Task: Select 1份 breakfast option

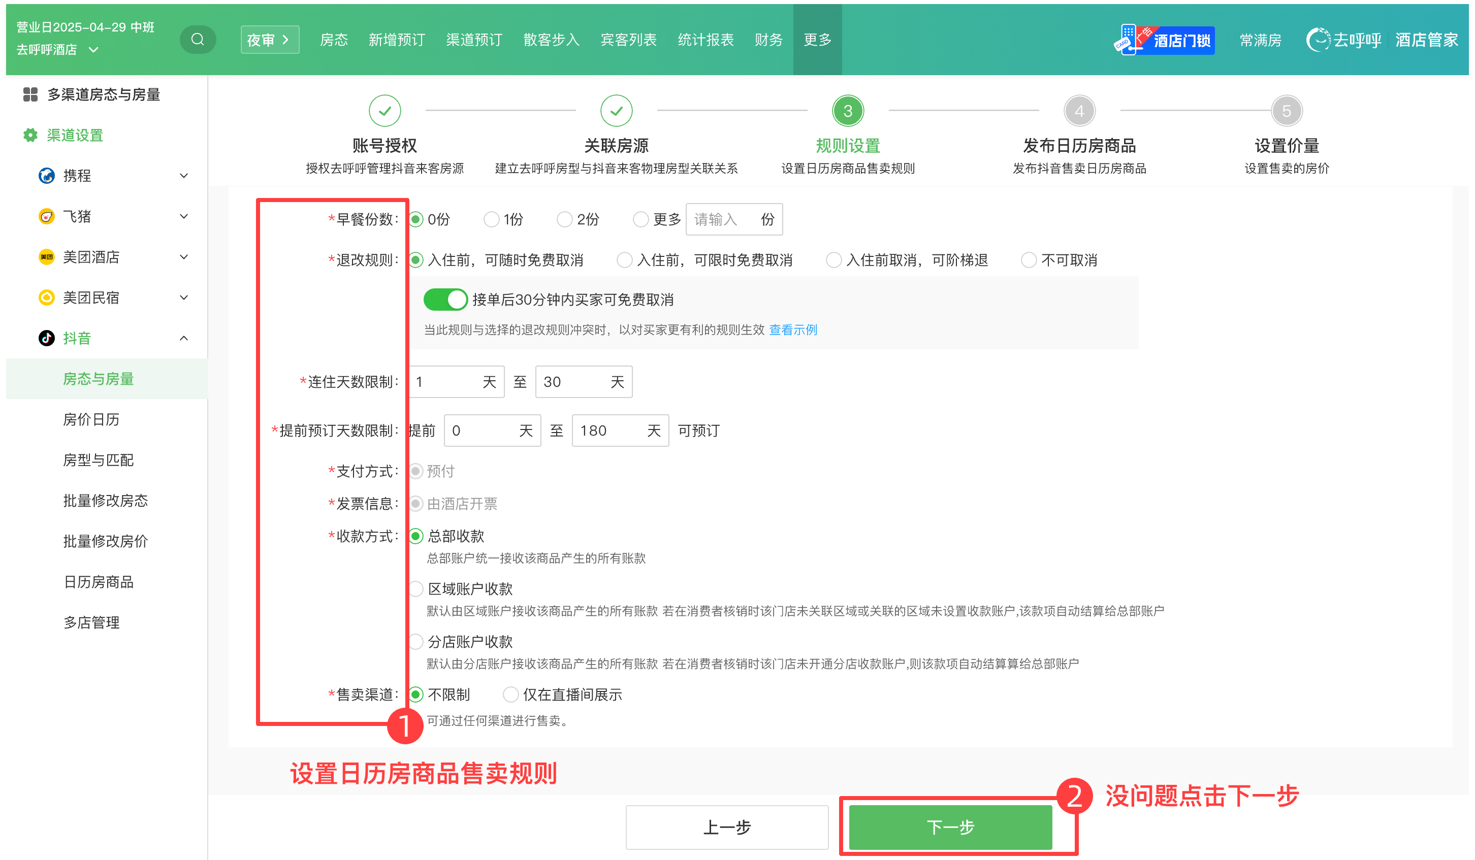Action: (491, 219)
